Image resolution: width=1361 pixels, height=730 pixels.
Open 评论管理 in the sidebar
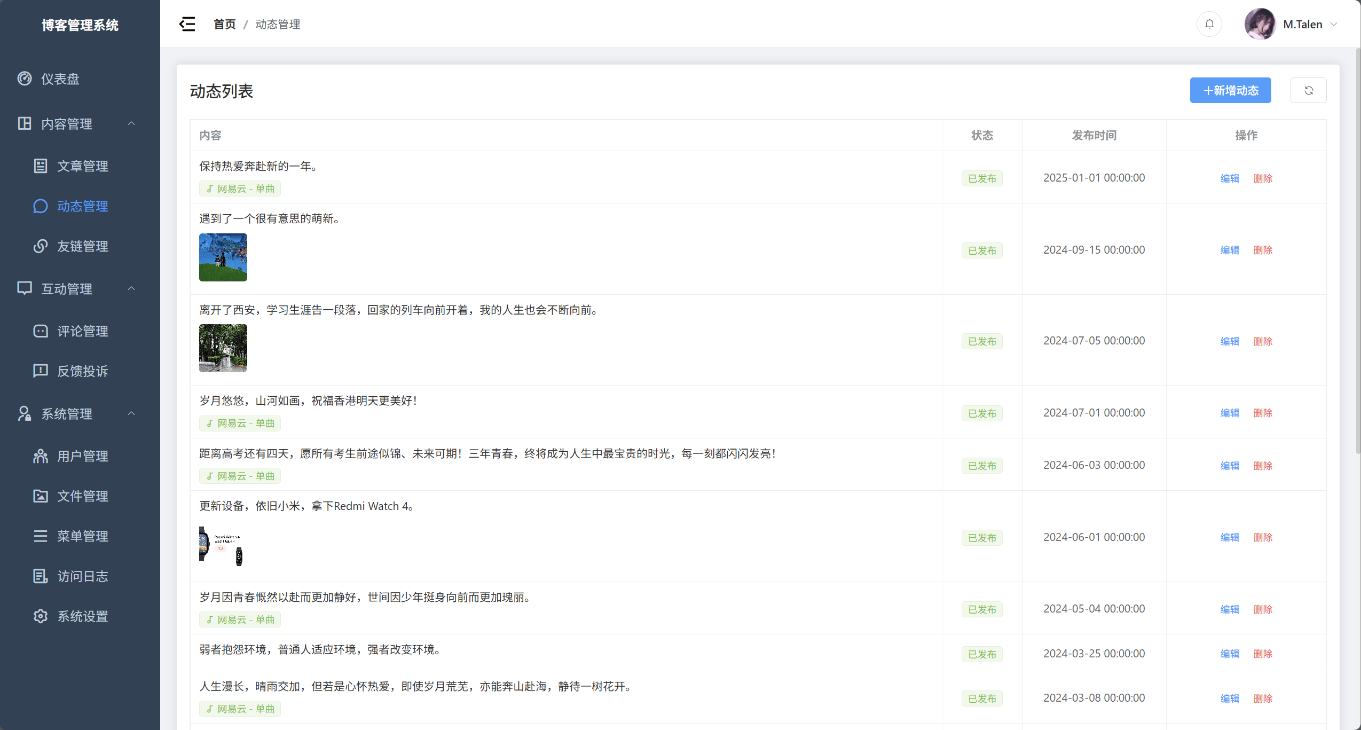click(x=82, y=331)
